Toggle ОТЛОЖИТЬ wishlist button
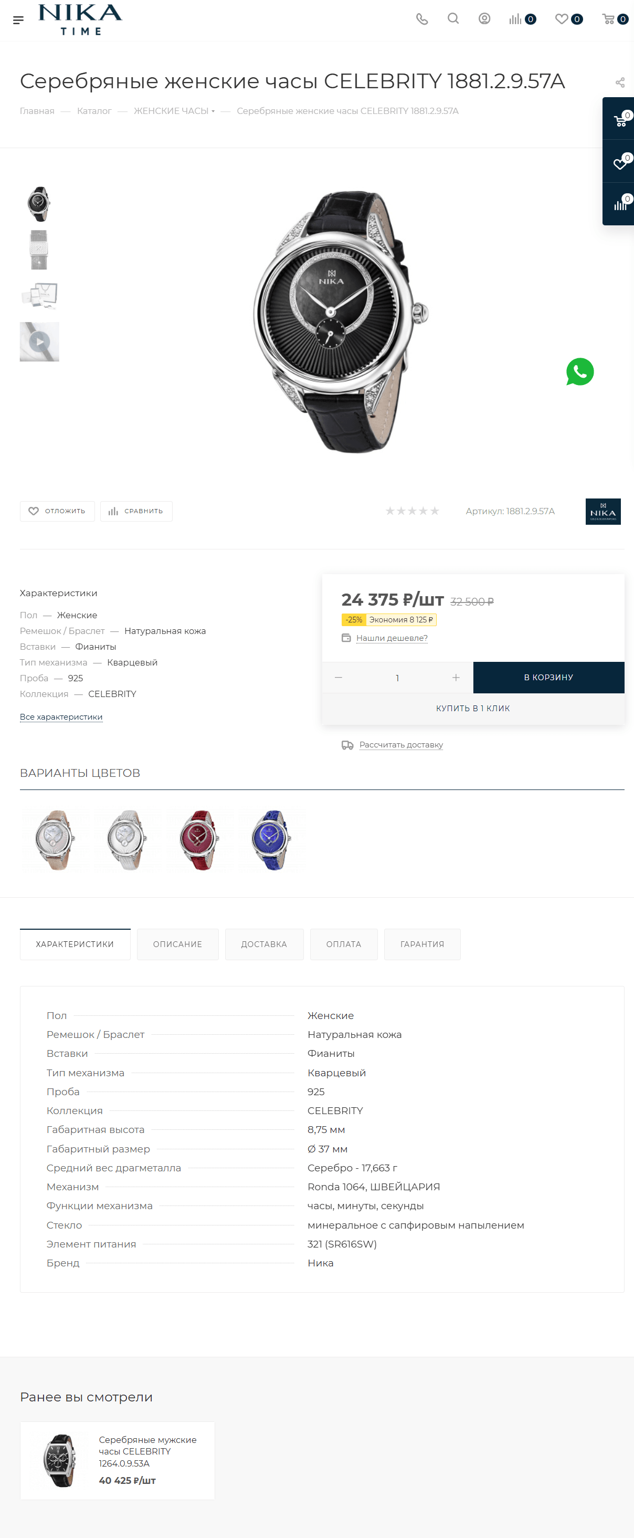634x1538 pixels. pos(57,511)
